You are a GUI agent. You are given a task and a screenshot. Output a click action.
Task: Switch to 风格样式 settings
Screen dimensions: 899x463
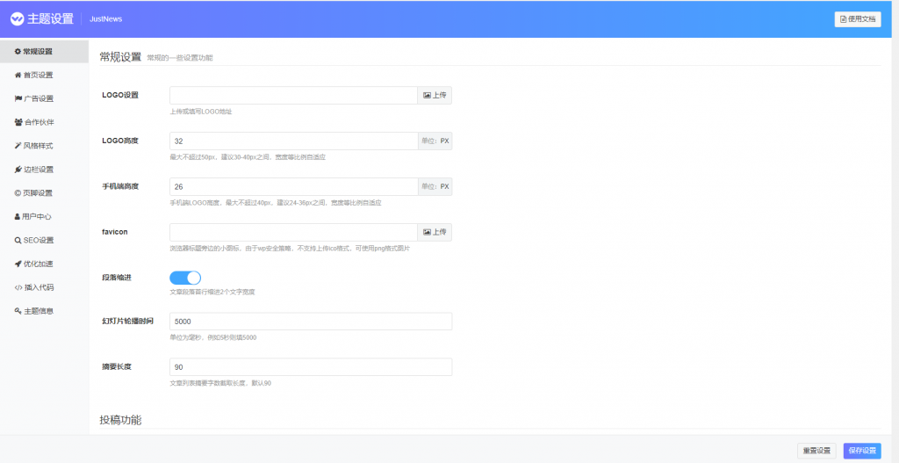(x=44, y=146)
